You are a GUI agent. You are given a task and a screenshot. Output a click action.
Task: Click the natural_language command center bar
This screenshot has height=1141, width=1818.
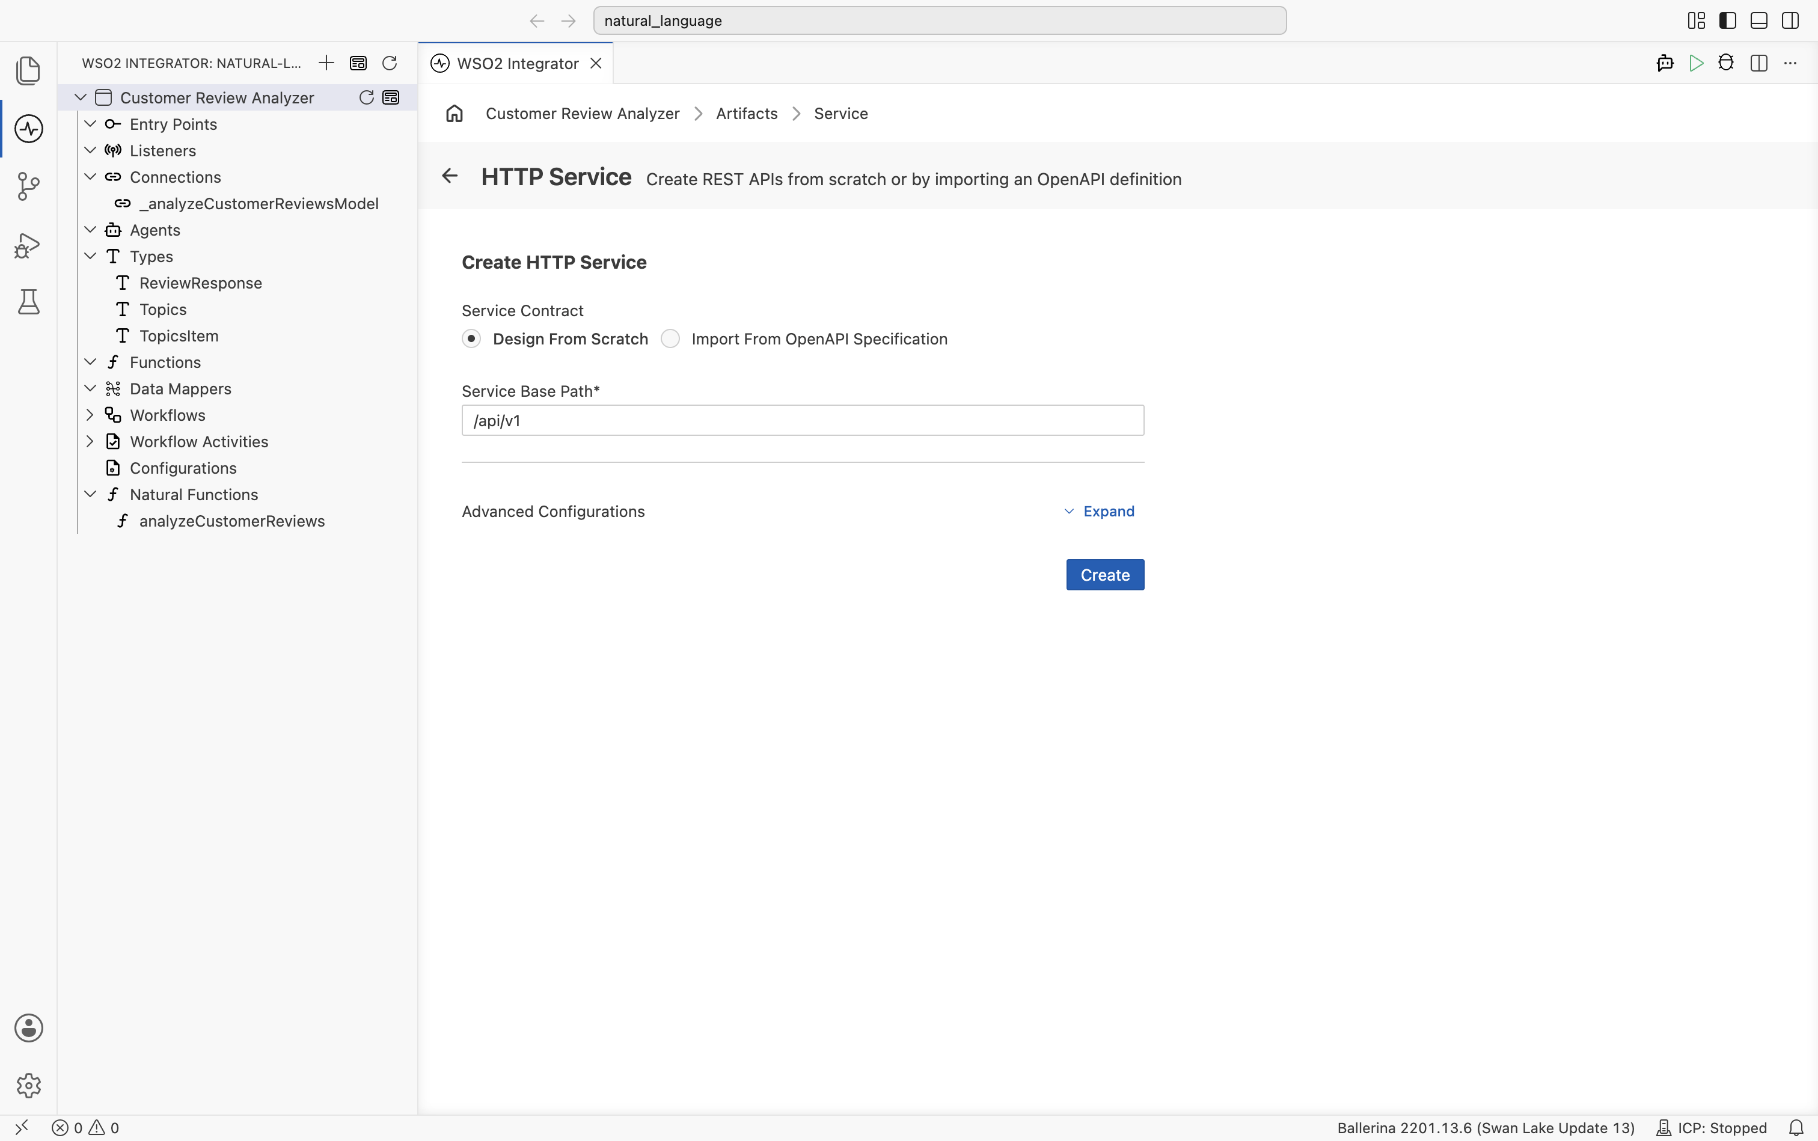click(x=940, y=20)
